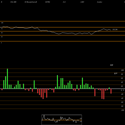
Task: Click the -100 label on MR right axis
Action: (122, 110)
